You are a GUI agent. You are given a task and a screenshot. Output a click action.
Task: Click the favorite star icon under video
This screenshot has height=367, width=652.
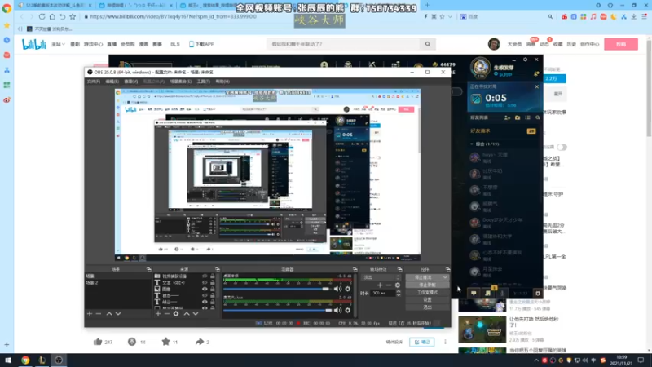pos(165,342)
